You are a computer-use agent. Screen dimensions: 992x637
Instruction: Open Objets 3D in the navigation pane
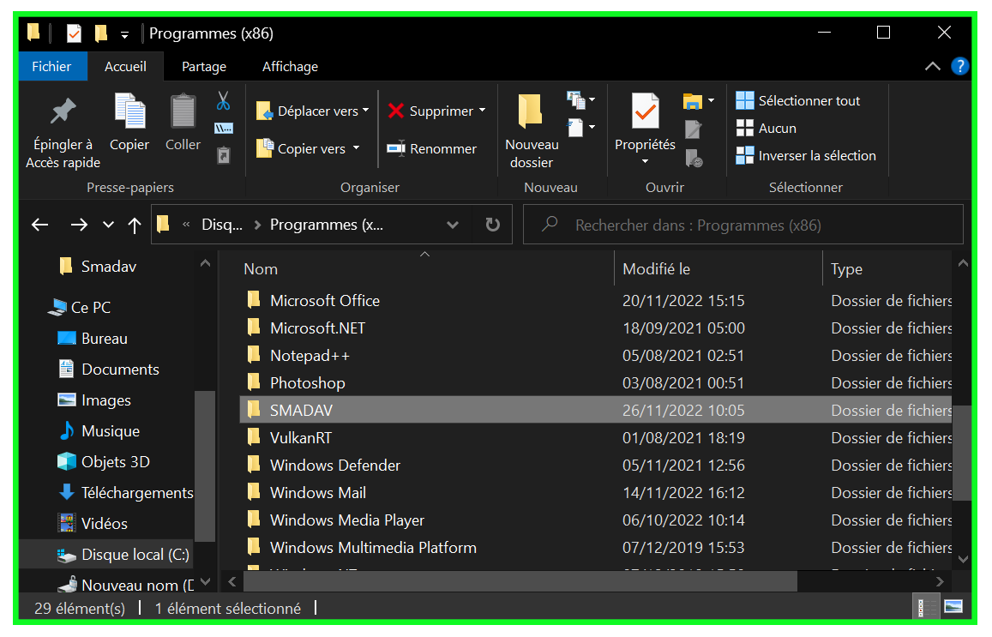[x=104, y=462]
